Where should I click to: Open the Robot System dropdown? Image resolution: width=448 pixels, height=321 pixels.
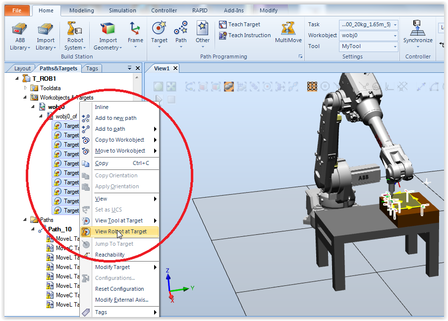[75, 36]
